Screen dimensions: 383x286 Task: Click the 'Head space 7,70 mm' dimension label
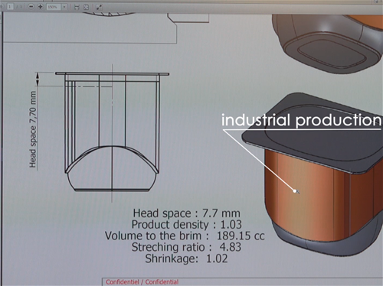pos(33,129)
